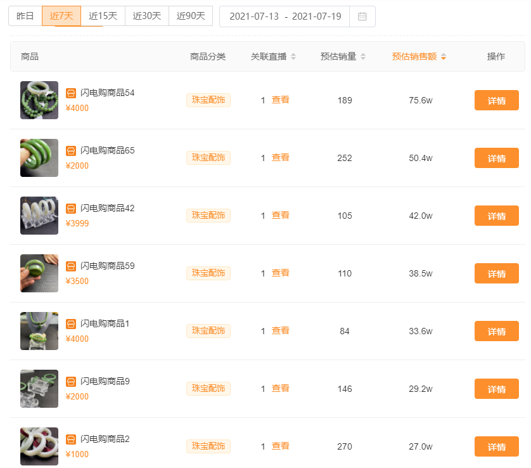Open 详情 for 闪电购商品1
Image resolution: width=531 pixels, height=468 pixels.
tap(496, 331)
